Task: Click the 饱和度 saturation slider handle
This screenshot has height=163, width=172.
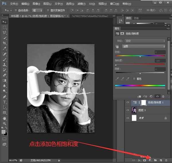Action: 116,66
